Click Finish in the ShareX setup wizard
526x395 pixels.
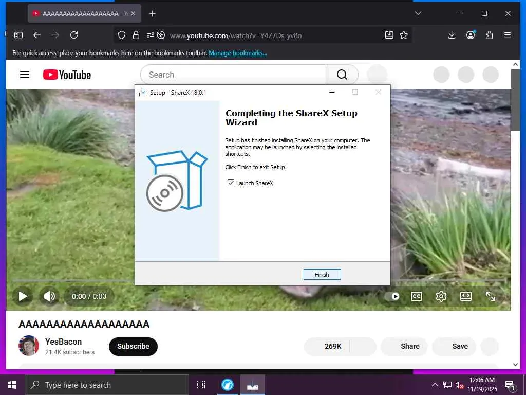322,275
